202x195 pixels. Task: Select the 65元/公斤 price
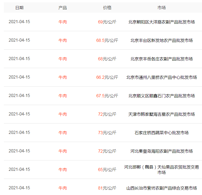107,170
